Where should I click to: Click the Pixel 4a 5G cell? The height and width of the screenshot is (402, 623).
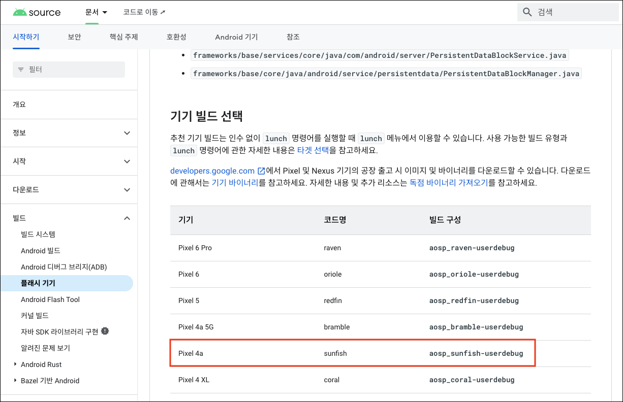pyautogui.click(x=196, y=327)
